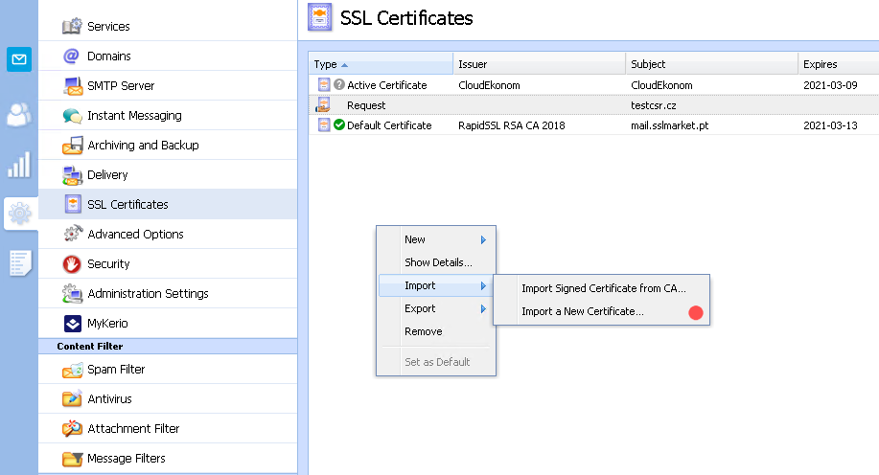
Task: Sort by the Expires column header
Action: pos(839,64)
